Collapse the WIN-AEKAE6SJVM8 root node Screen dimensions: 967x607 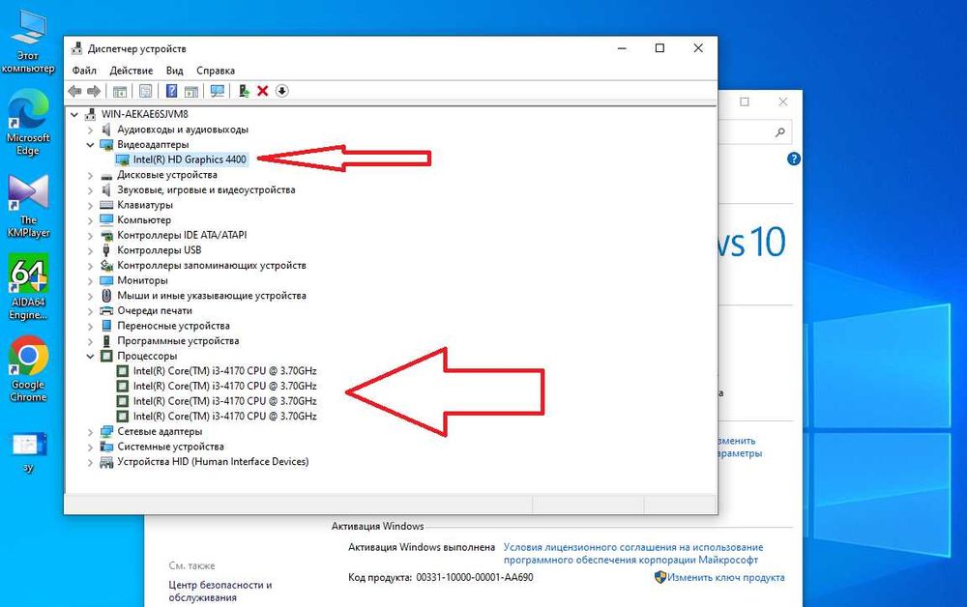(74, 114)
